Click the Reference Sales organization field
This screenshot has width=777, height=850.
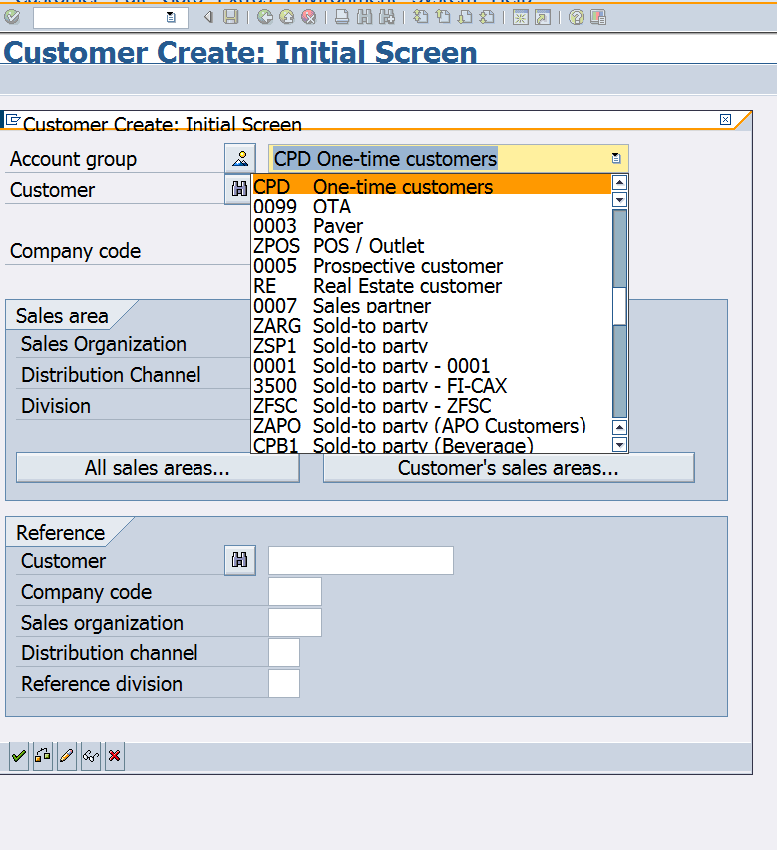(295, 622)
